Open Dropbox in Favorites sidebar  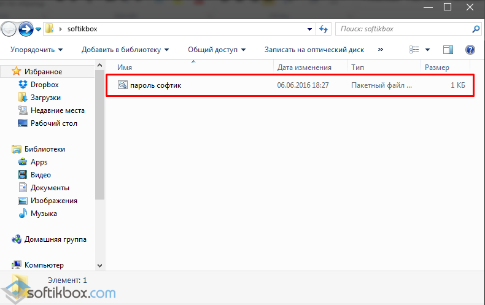click(x=44, y=85)
